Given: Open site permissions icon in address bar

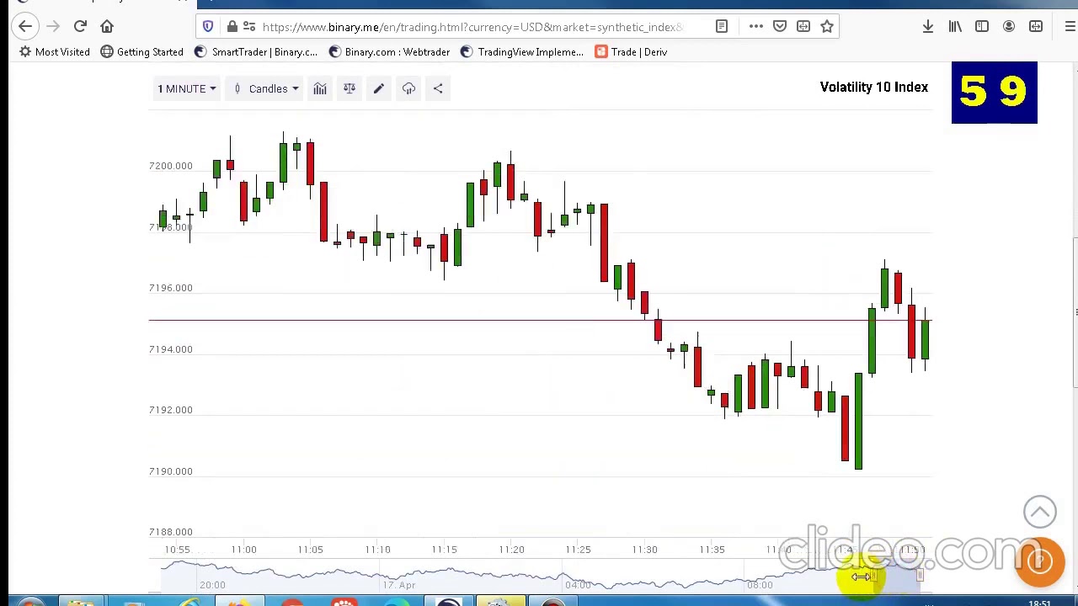Looking at the screenshot, I should point(249,27).
